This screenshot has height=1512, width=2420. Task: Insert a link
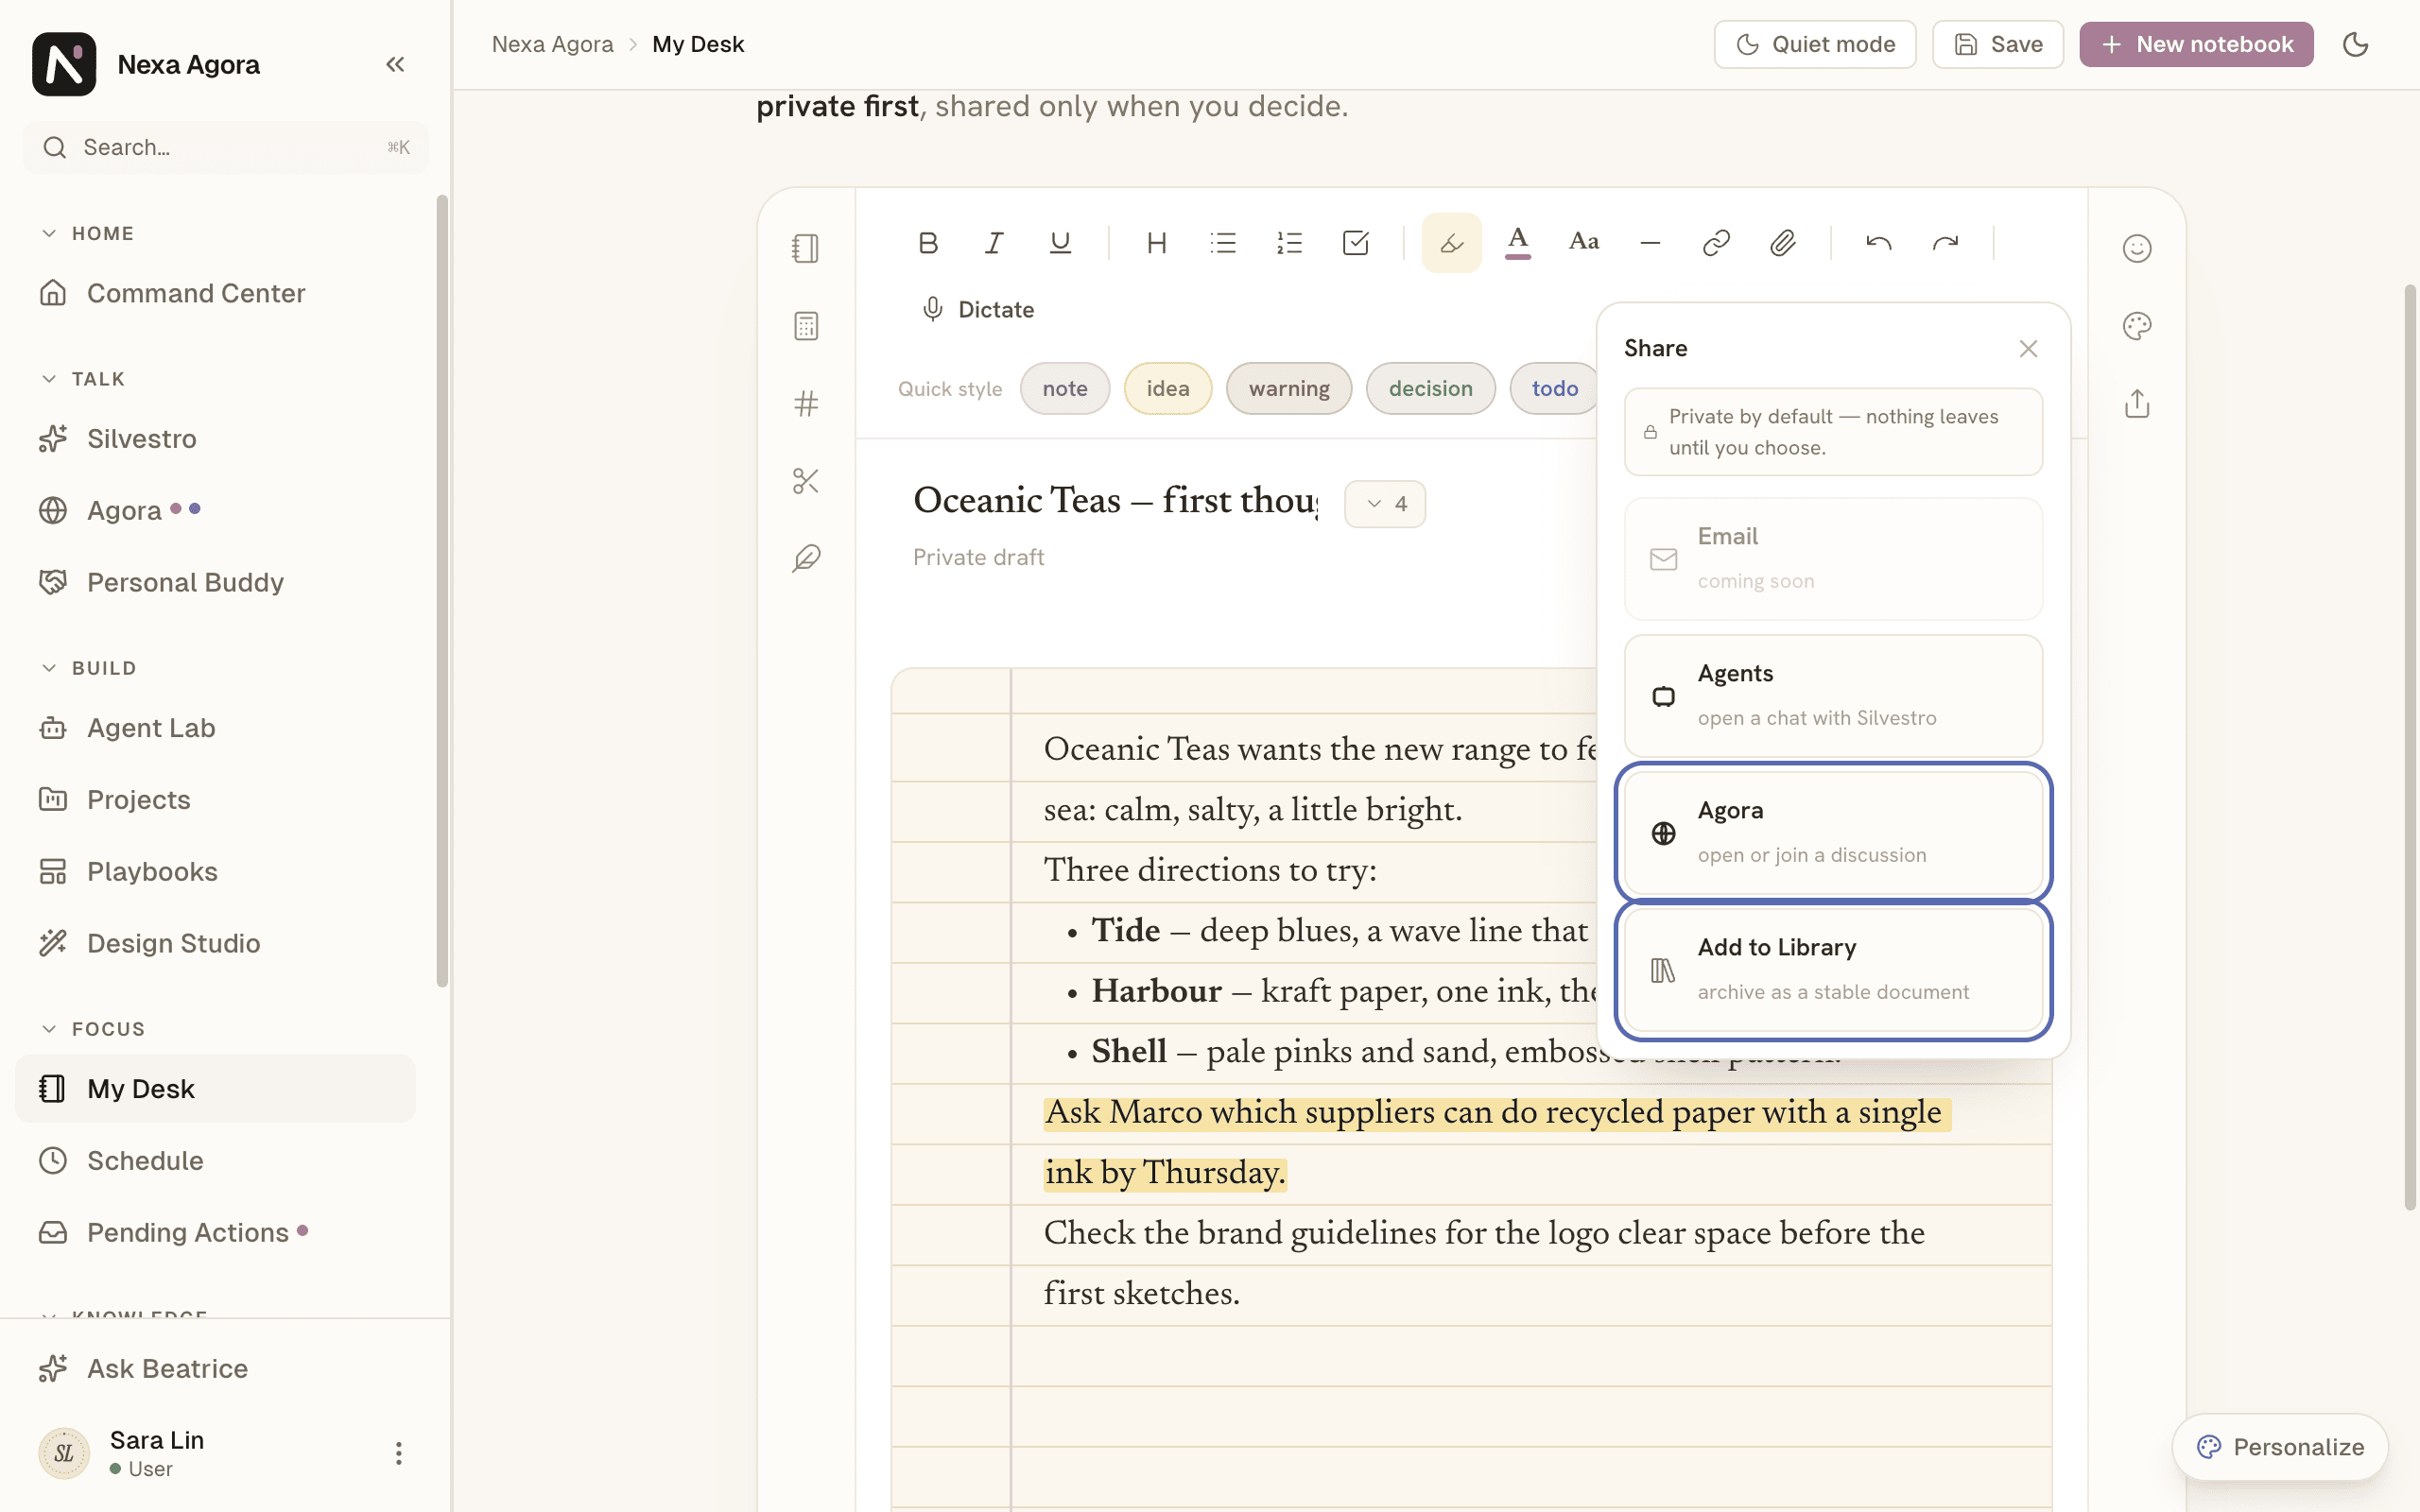[x=1716, y=243]
